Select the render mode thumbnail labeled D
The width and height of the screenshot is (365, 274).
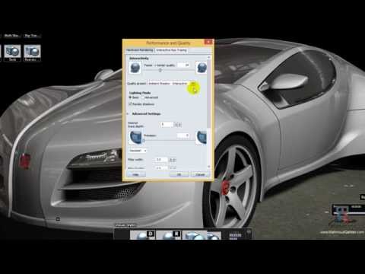(x=142, y=235)
